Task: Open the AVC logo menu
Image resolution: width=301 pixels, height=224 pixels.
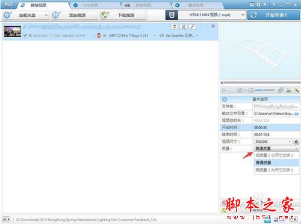Action: [9, 5]
